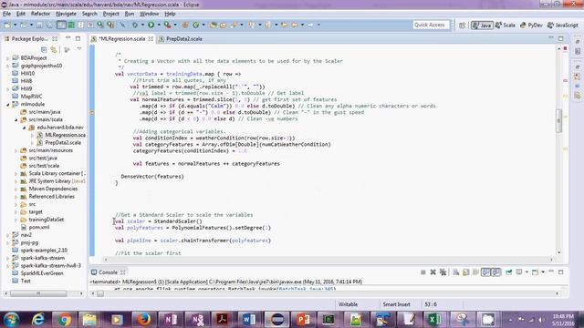Open the Refactor menu
This screenshot has height=328, width=584.
point(40,14)
